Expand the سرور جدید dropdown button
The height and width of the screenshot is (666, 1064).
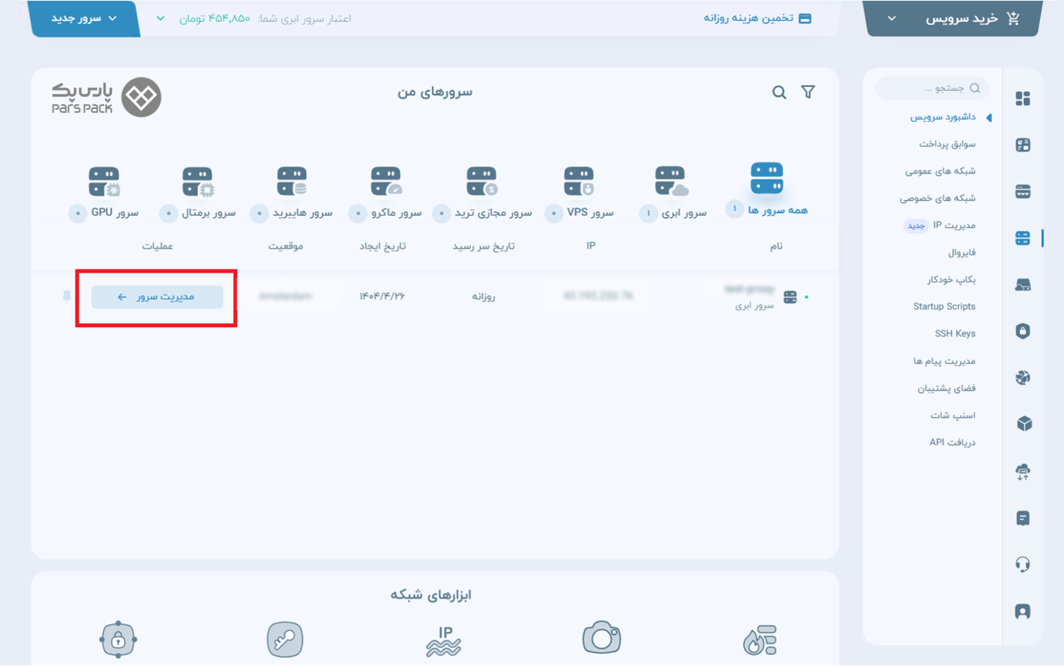click(x=84, y=19)
